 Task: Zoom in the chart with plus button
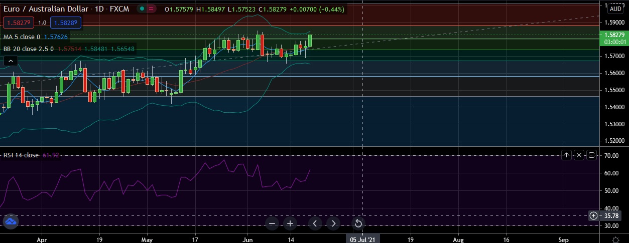290,223
